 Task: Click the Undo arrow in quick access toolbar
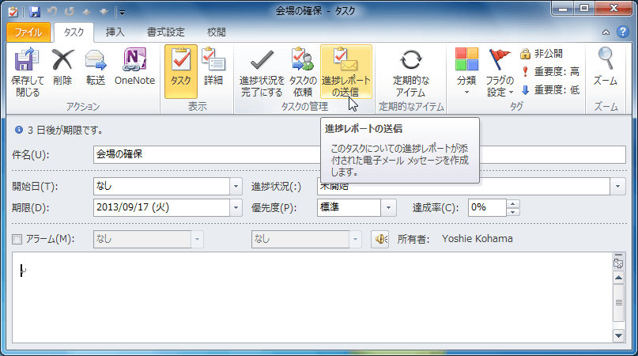52,11
